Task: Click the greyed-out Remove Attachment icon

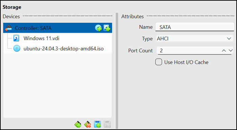Action: (x=107, y=124)
